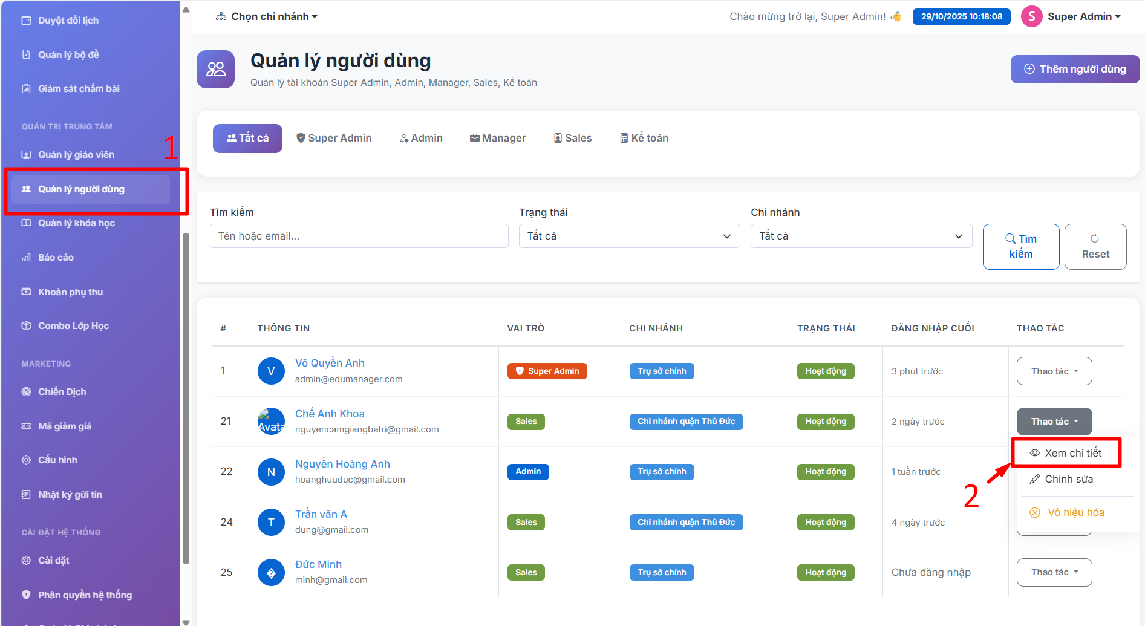This screenshot has width=1145, height=626.
Task: Open the Super Admin account menu
Action: 1071,16
